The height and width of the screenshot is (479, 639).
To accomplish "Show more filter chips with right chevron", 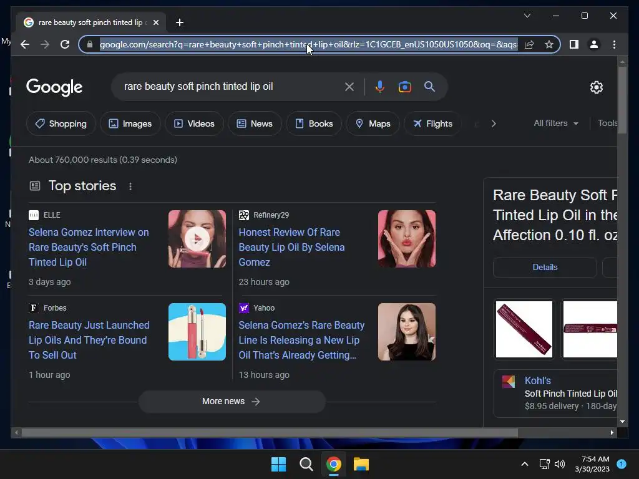I will (x=494, y=123).
